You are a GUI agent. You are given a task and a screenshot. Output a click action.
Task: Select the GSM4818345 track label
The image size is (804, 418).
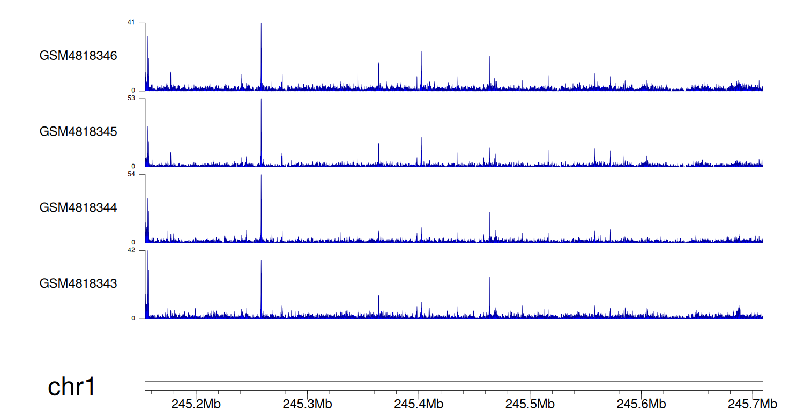coord(78,132)
